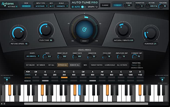The height and width of the screenshot is (107, 170).
Task: Click the first orange piano key
Action: 10,90
